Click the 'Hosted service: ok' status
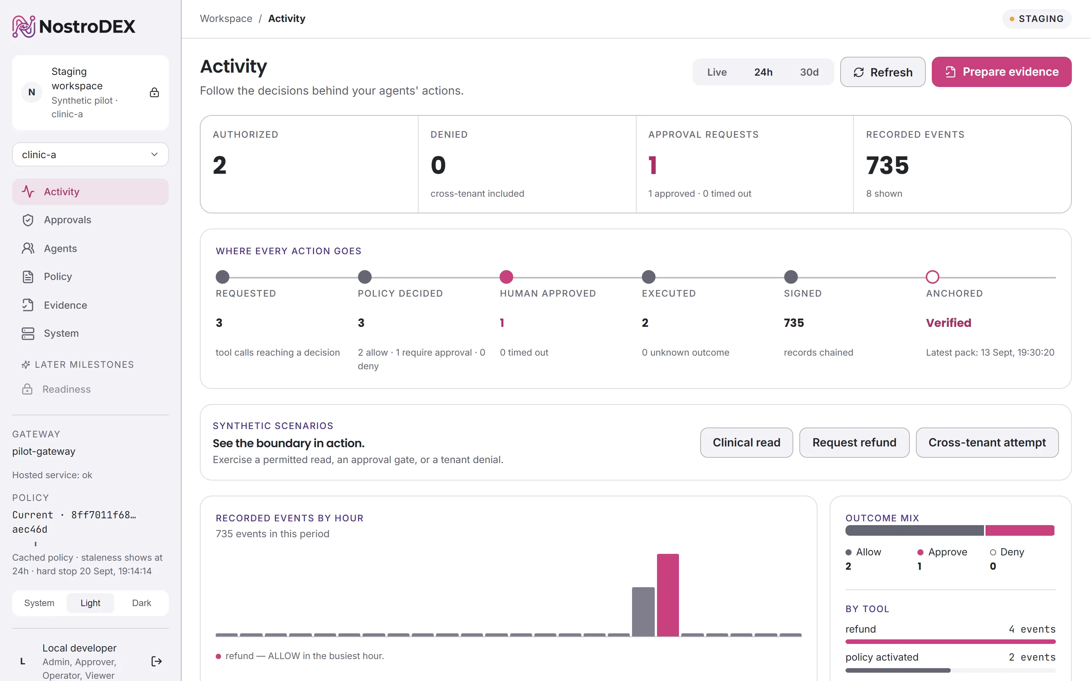 click(x=52, y=475)
